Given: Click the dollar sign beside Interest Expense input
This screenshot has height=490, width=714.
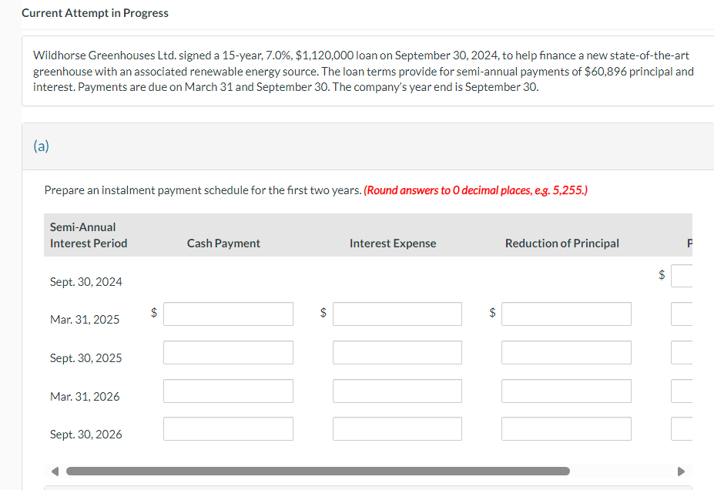Looking at the screenshot, I should [323, 313].
